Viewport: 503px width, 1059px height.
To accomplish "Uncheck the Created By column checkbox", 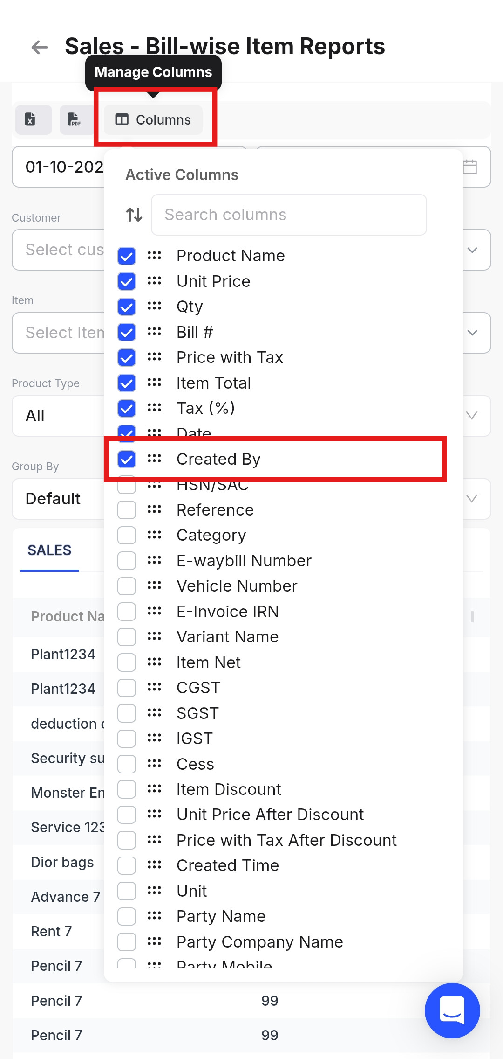I will click(x=127, y=459).
